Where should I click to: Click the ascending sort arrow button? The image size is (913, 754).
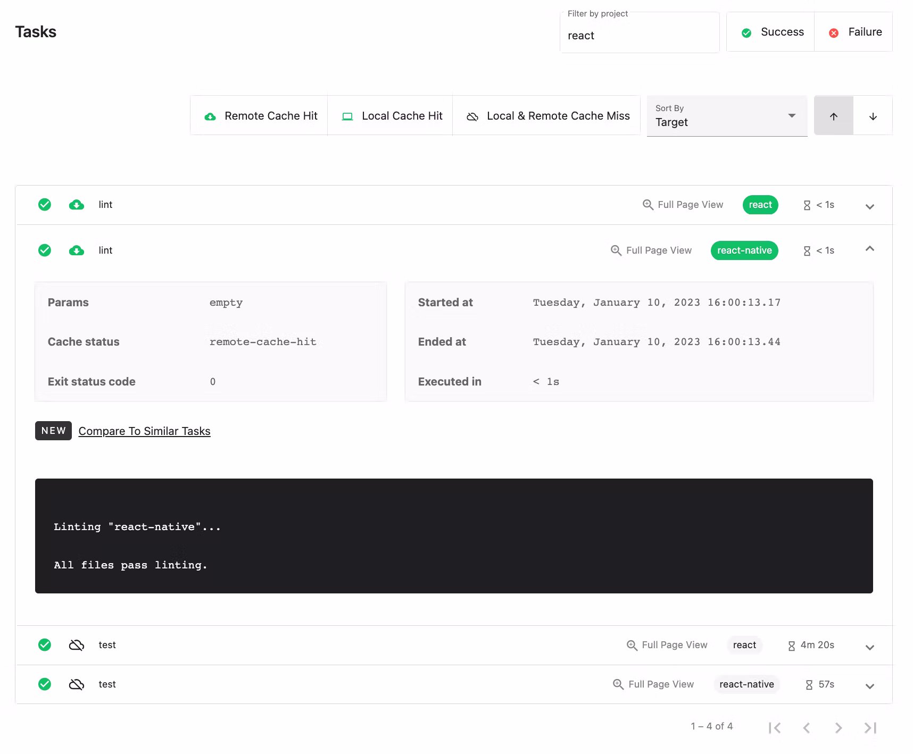coord(833,116)
